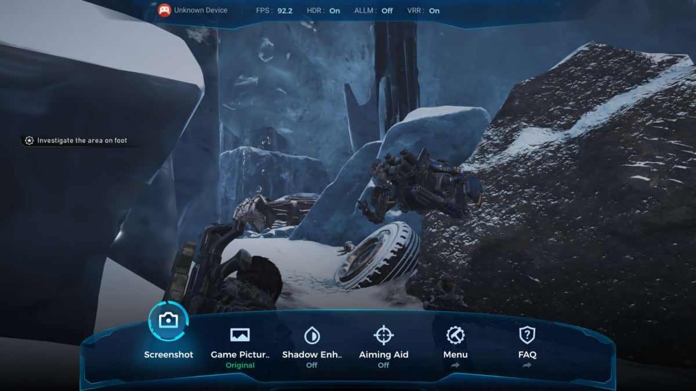The image size is (696, 391).
Task: Expand Menu using the arrow below it
Action: coord(455,366)
